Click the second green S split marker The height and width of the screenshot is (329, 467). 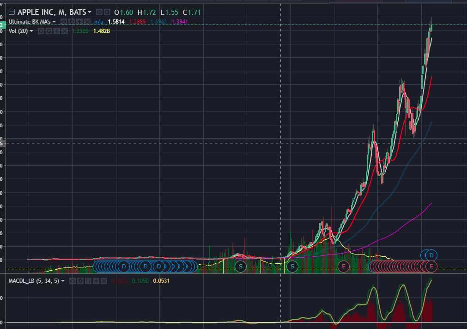pyautogui.click(x=292, y=267)
